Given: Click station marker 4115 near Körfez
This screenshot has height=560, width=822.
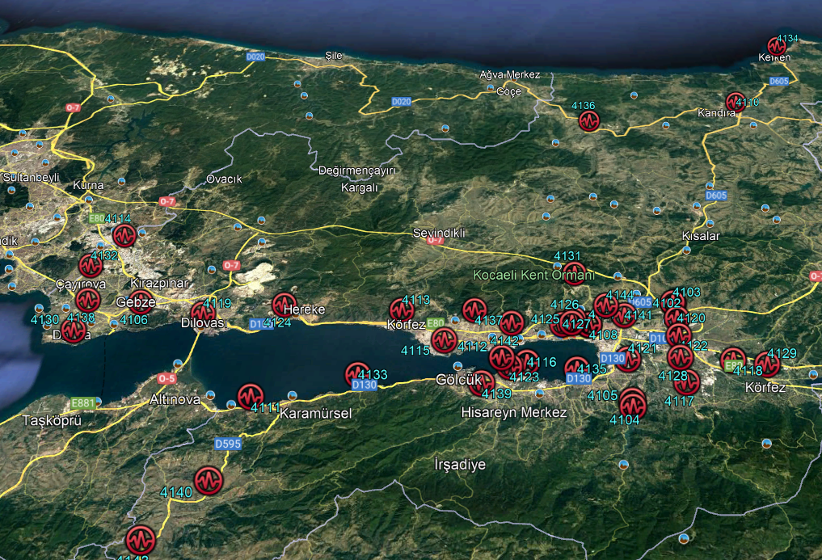Looking at the screenshot, I should [x=443, y=340].
